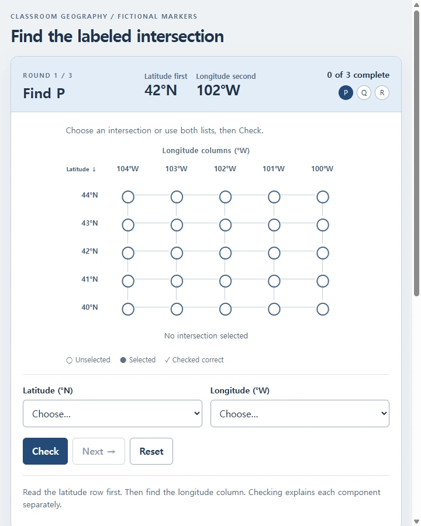Select intersection at 42°N, 101°W
The image size is (421, 526).
274,253
